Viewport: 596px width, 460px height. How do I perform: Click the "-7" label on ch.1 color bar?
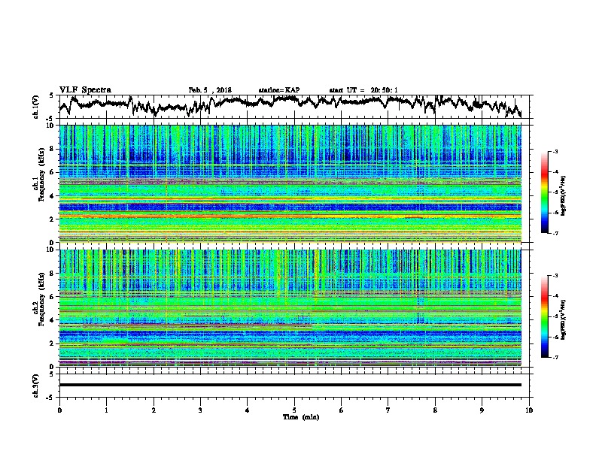coord(555,233)
